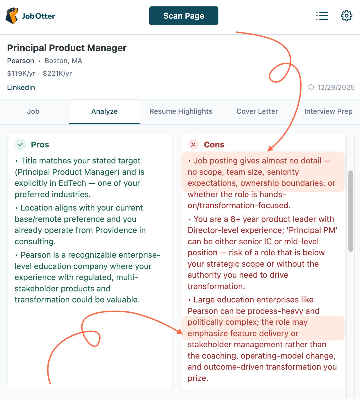
Task: Open the Interview Prep tab
Action: point(328,111)
